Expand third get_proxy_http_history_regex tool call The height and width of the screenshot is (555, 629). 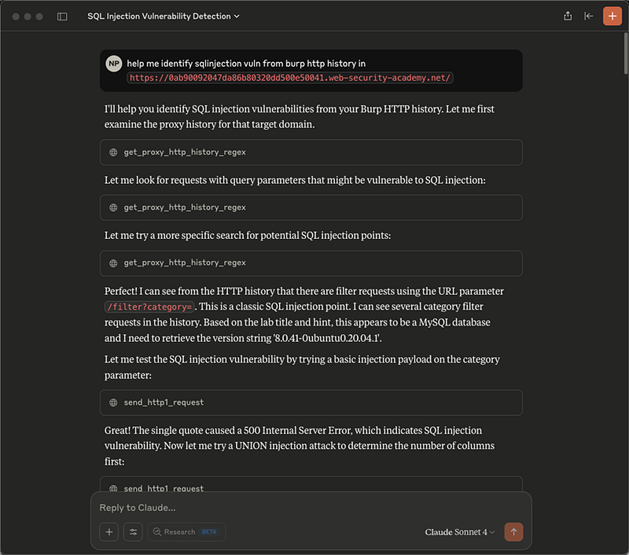(x=311, y=263)
